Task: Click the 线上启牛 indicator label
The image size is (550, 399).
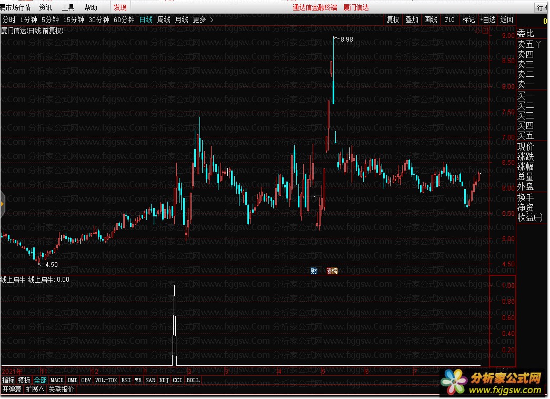Action: point(13,280)
